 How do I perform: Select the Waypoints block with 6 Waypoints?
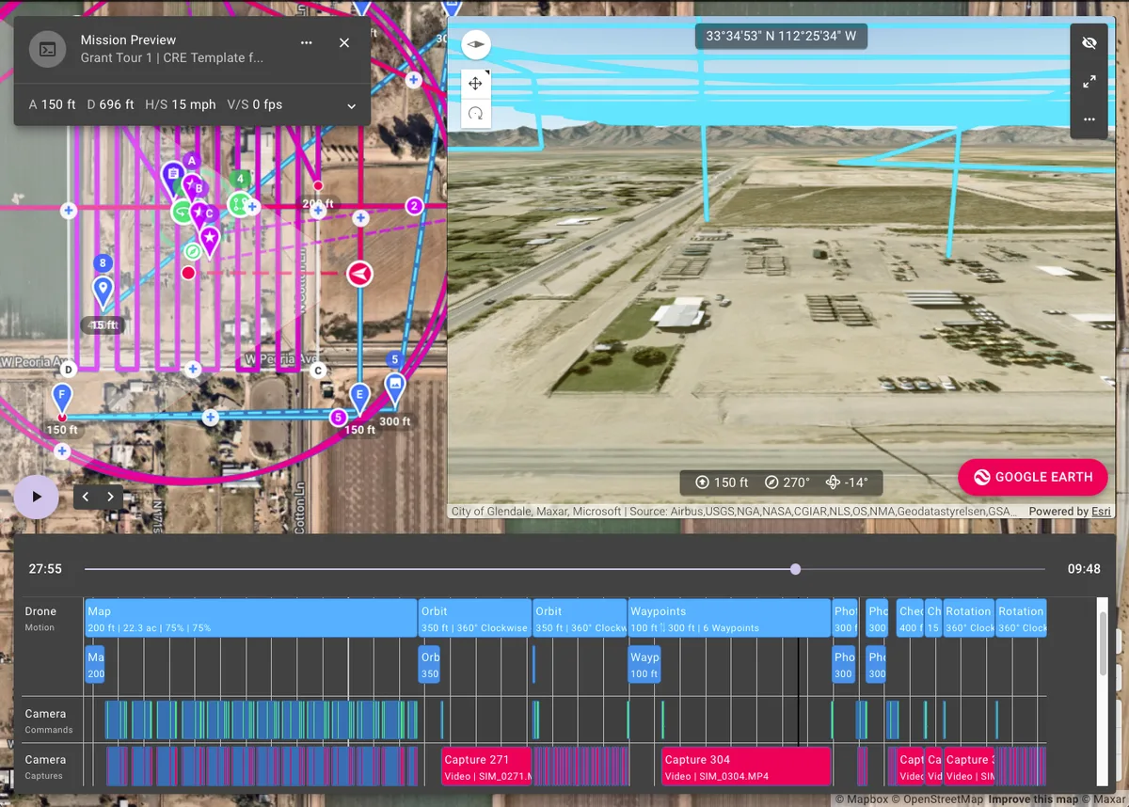(x=728, y=619)
